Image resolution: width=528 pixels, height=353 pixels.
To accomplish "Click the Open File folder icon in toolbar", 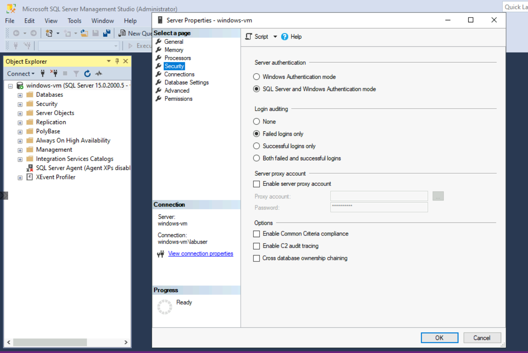I will (84, 33).
